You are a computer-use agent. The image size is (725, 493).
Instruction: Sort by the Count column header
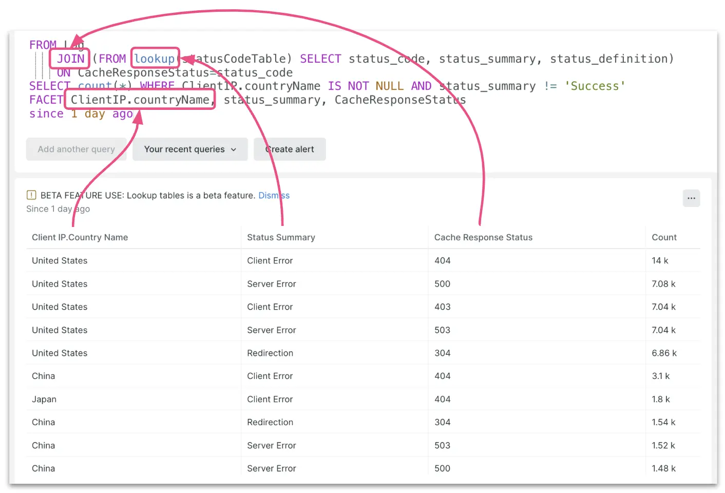[x=664, y=237]
